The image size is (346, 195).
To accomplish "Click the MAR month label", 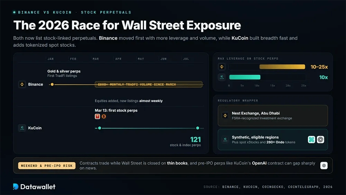I will click(96, 59).
